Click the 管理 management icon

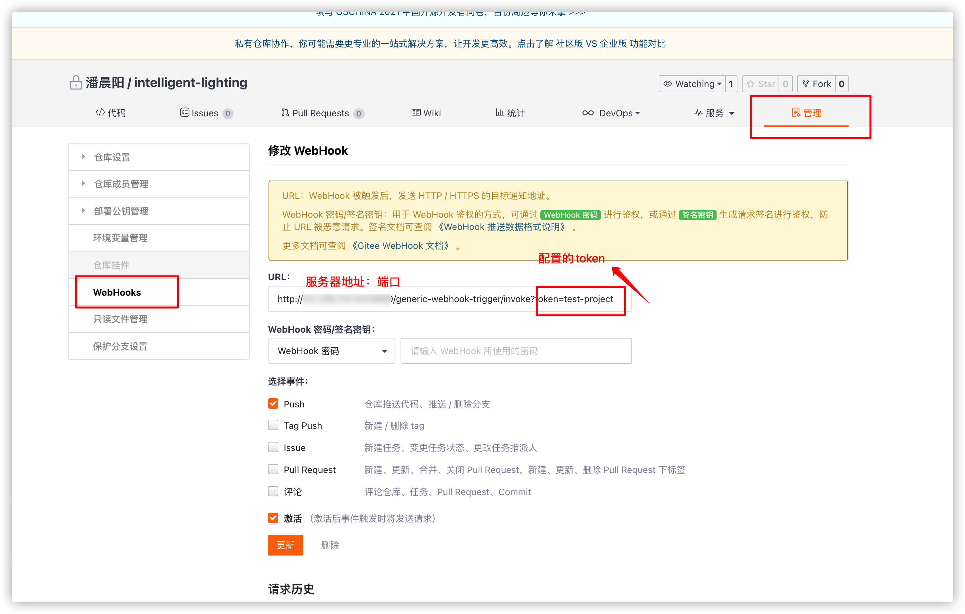pos(796,112)
